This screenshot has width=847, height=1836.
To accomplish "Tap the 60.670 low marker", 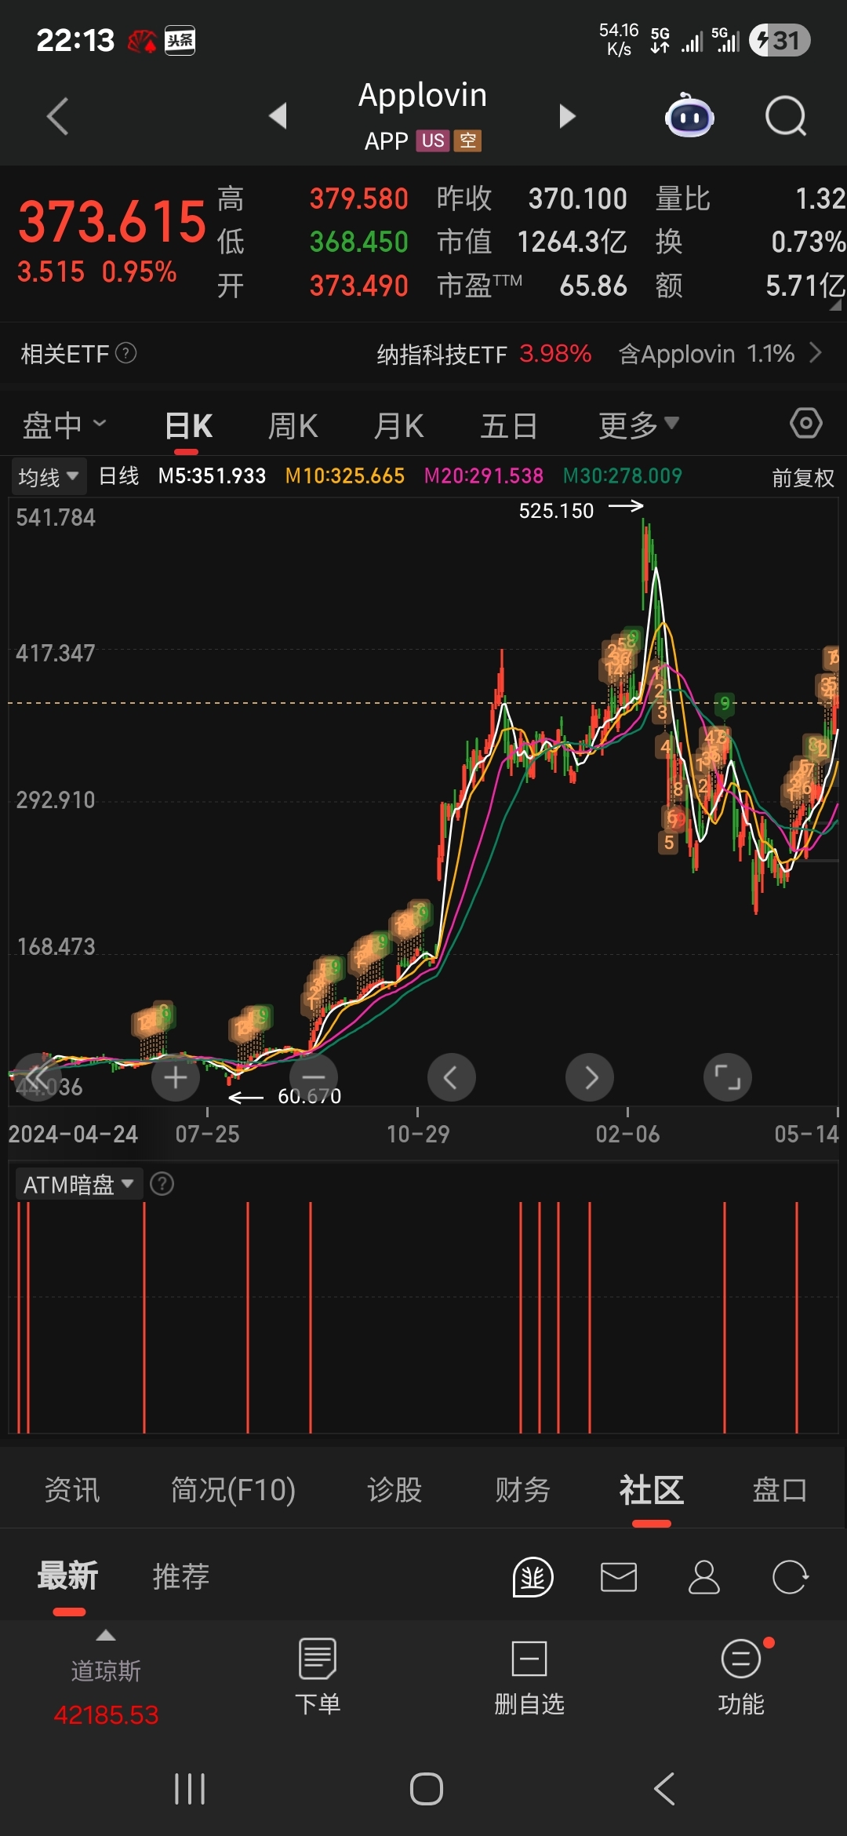I will click(310, 1096).
